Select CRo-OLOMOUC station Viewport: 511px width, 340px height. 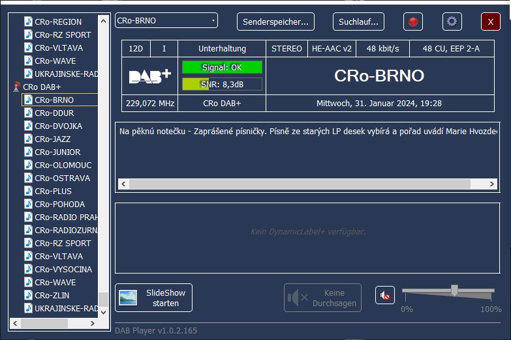tap(63, 165)
